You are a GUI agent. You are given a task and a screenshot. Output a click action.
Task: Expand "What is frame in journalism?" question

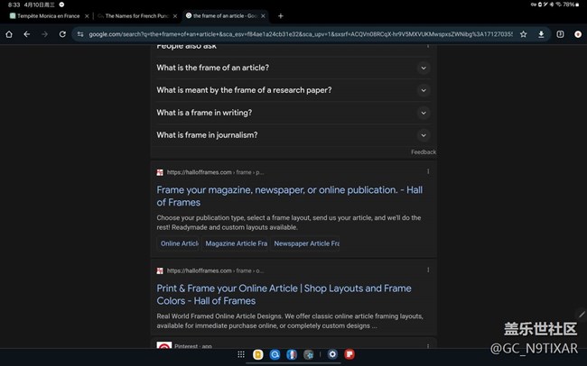[x=423, y=135]
